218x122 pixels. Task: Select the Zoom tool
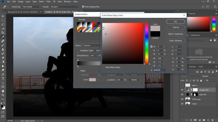click(x=3, y=95)
